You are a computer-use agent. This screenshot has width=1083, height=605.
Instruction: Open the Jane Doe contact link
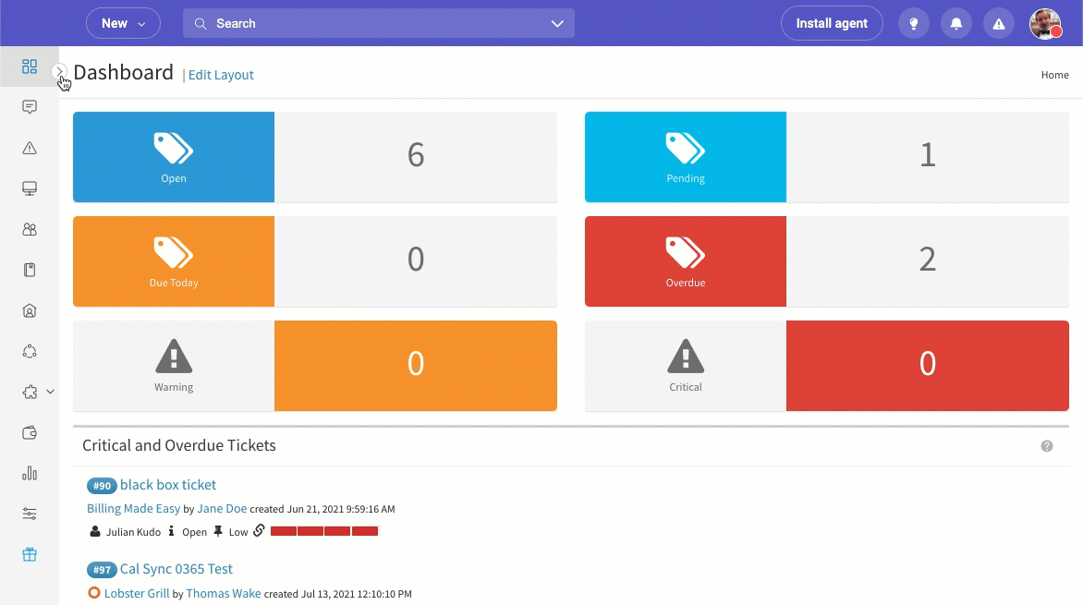click(x=222, y=508)
